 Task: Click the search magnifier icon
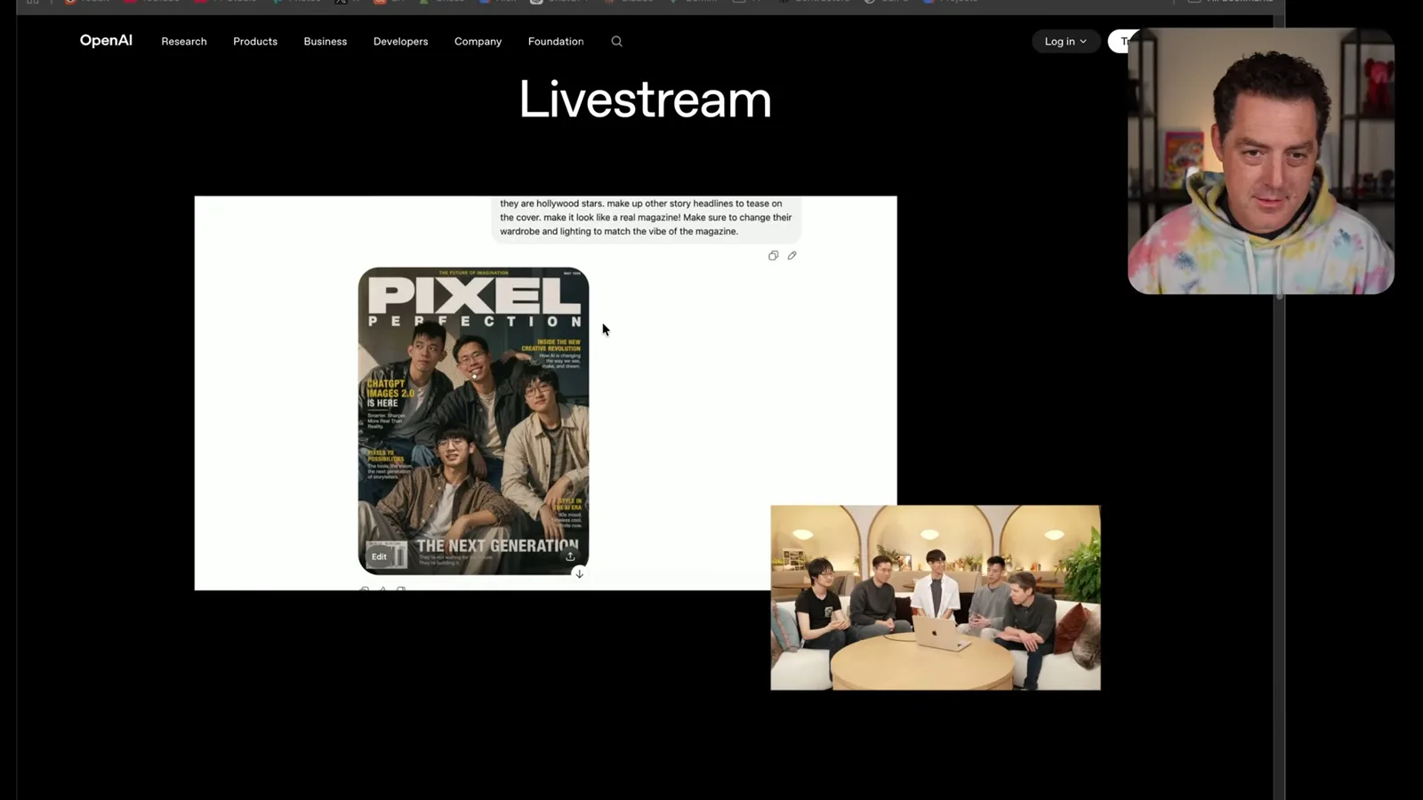tap(616, 42)
